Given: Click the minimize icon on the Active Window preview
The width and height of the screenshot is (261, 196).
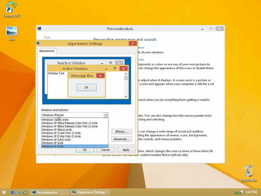Looking at the screenshot, I should point(106,68).
